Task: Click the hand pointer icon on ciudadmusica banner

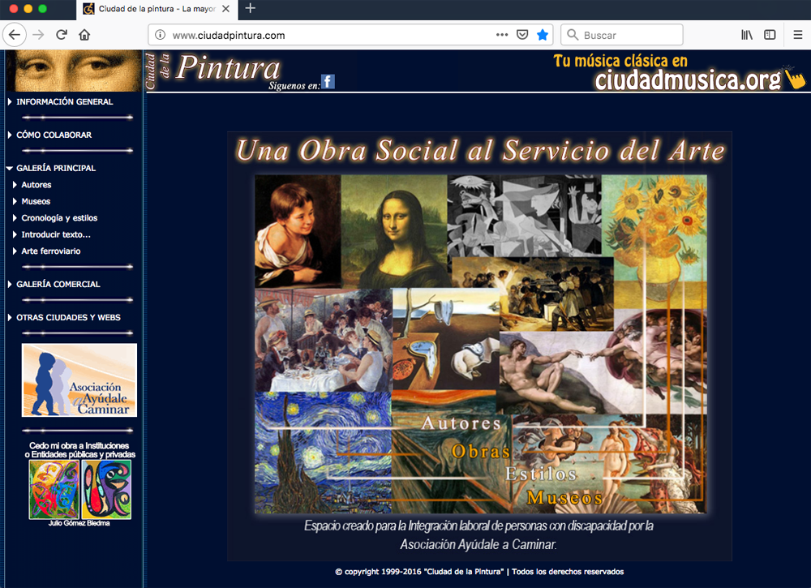Action: coord(794,78)
